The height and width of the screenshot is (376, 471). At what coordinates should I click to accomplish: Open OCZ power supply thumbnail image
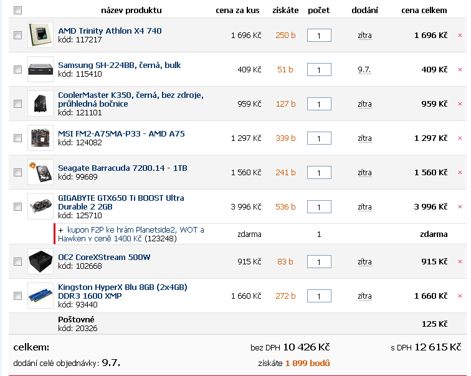[40, 261]
